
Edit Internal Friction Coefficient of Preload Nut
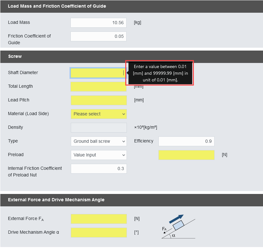point(99,169)
